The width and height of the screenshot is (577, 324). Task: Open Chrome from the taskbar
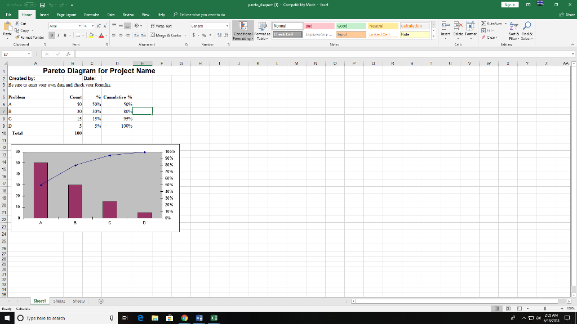[x=184, y=318]
